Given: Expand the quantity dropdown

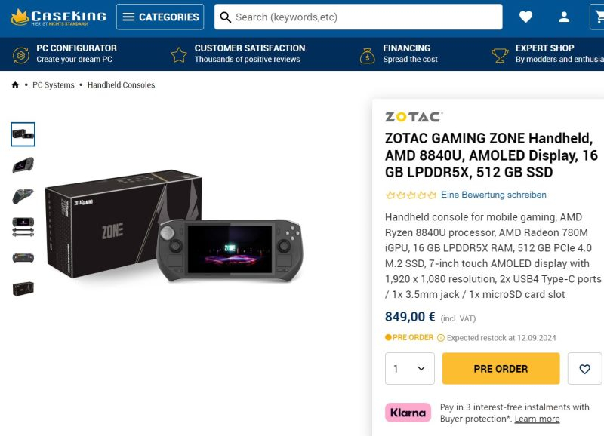Looking at the screenshot, I should point(410,369).
